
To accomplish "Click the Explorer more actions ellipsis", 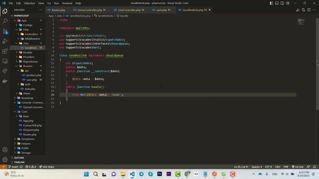I will pyautogui.click(x=40, y=10).
